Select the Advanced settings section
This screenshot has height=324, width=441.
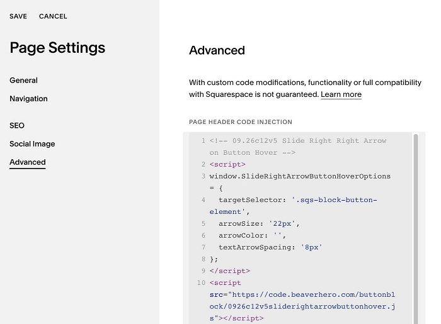pos(28,162)
